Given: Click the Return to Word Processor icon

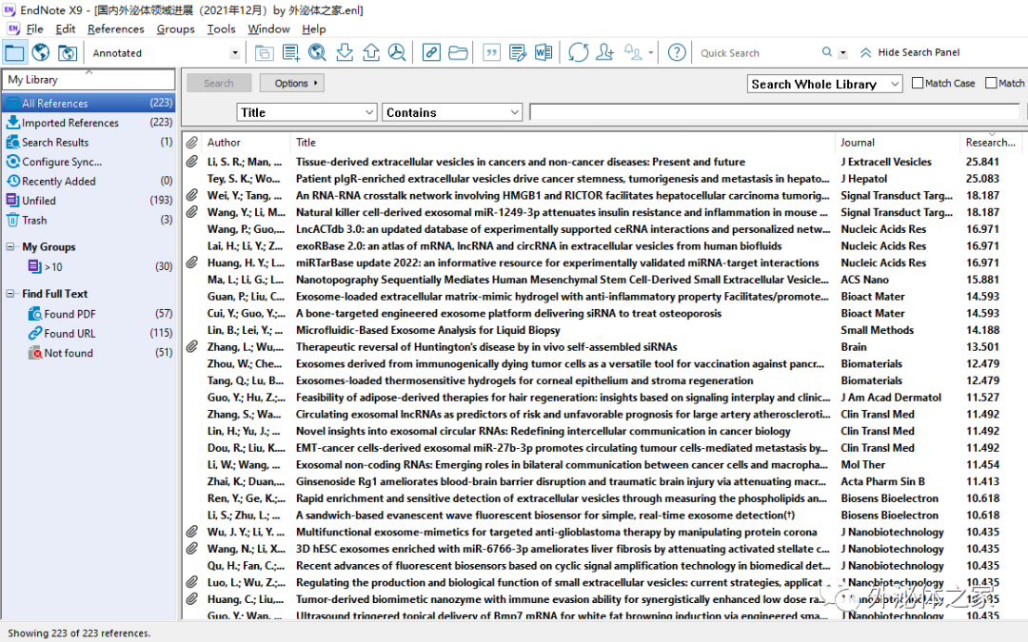Looking at the screenshot, I should (x=544, y=52).
